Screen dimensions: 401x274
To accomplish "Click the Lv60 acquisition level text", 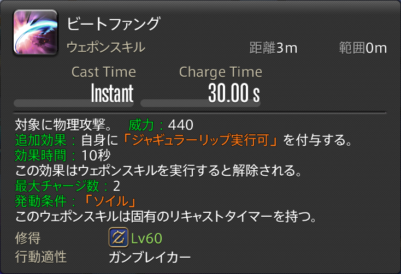I will (146, 238).
